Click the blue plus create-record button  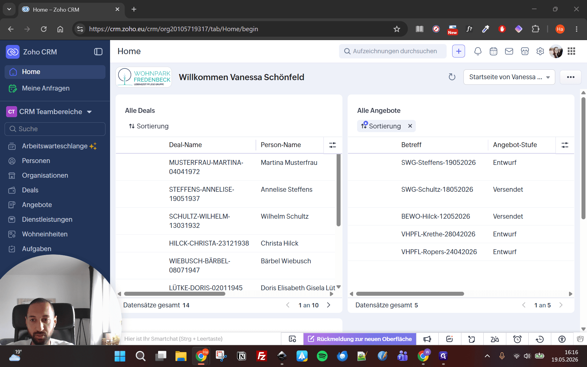459,51
